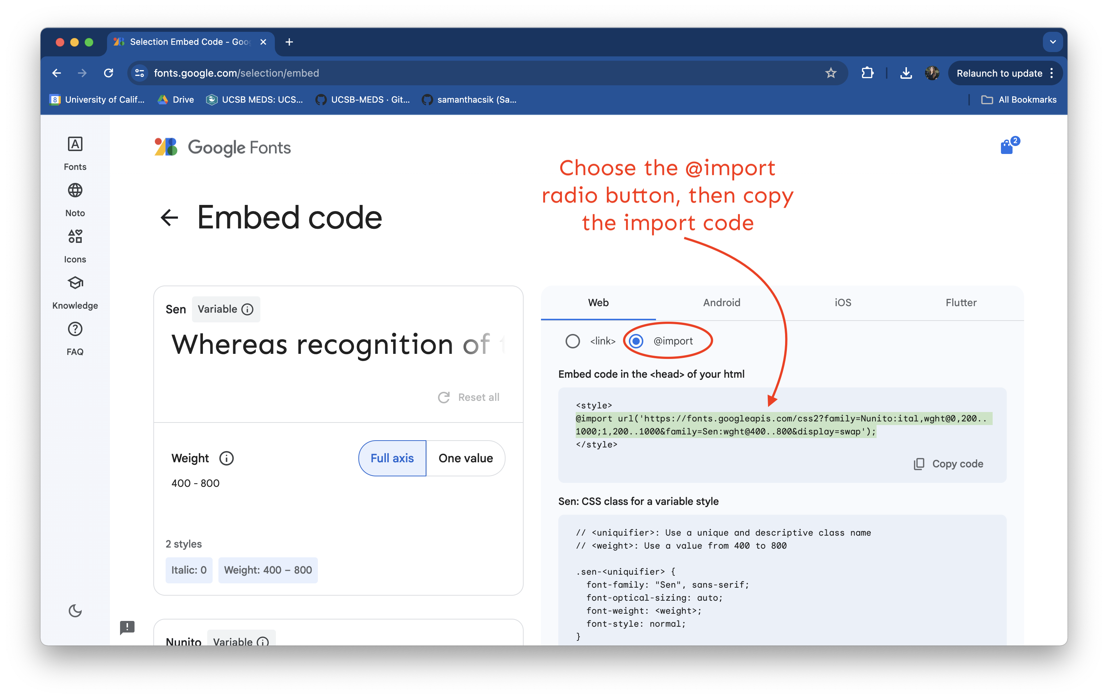Image resolution: width=1108 pixels, height=699 pixels.
Task: Select the @import radio button
Action: click(636, 341)
